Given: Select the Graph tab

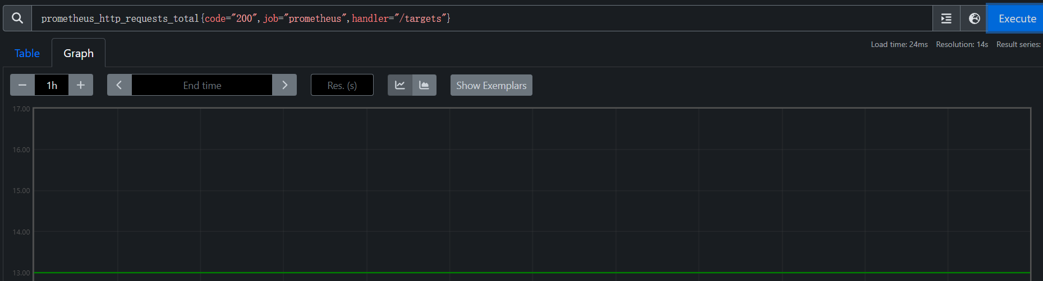Looking at the screenshot, I should (x=79, y=53).
